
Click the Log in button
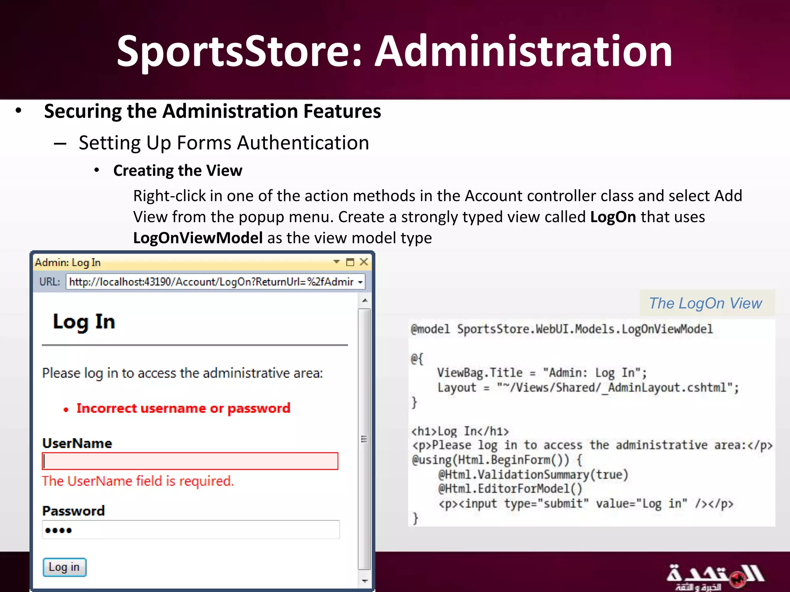click(x=64, y=567)
